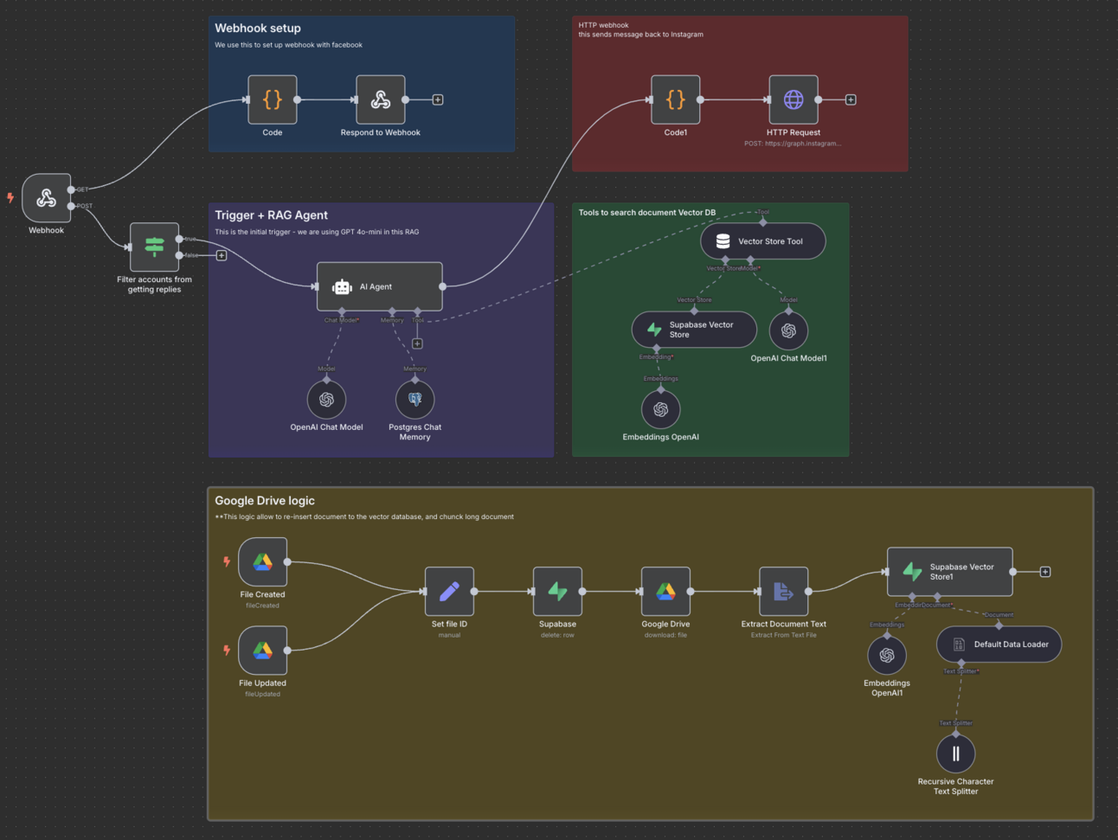Viewport: 1118px width, 840px height.
Task: Open the Filter accounts from getting replies node
Action: tap(154, 246)
